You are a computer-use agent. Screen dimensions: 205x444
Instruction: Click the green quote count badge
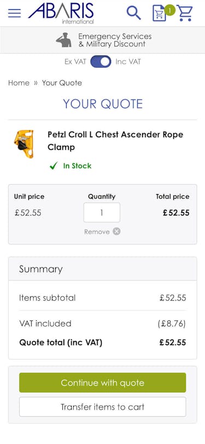coord(169,10)
